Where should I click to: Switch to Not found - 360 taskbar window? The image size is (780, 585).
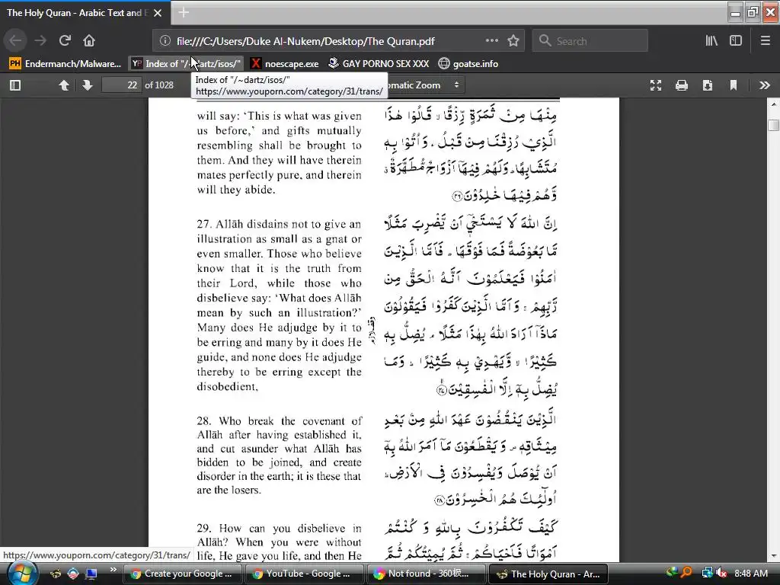click(x=426, y=574)
